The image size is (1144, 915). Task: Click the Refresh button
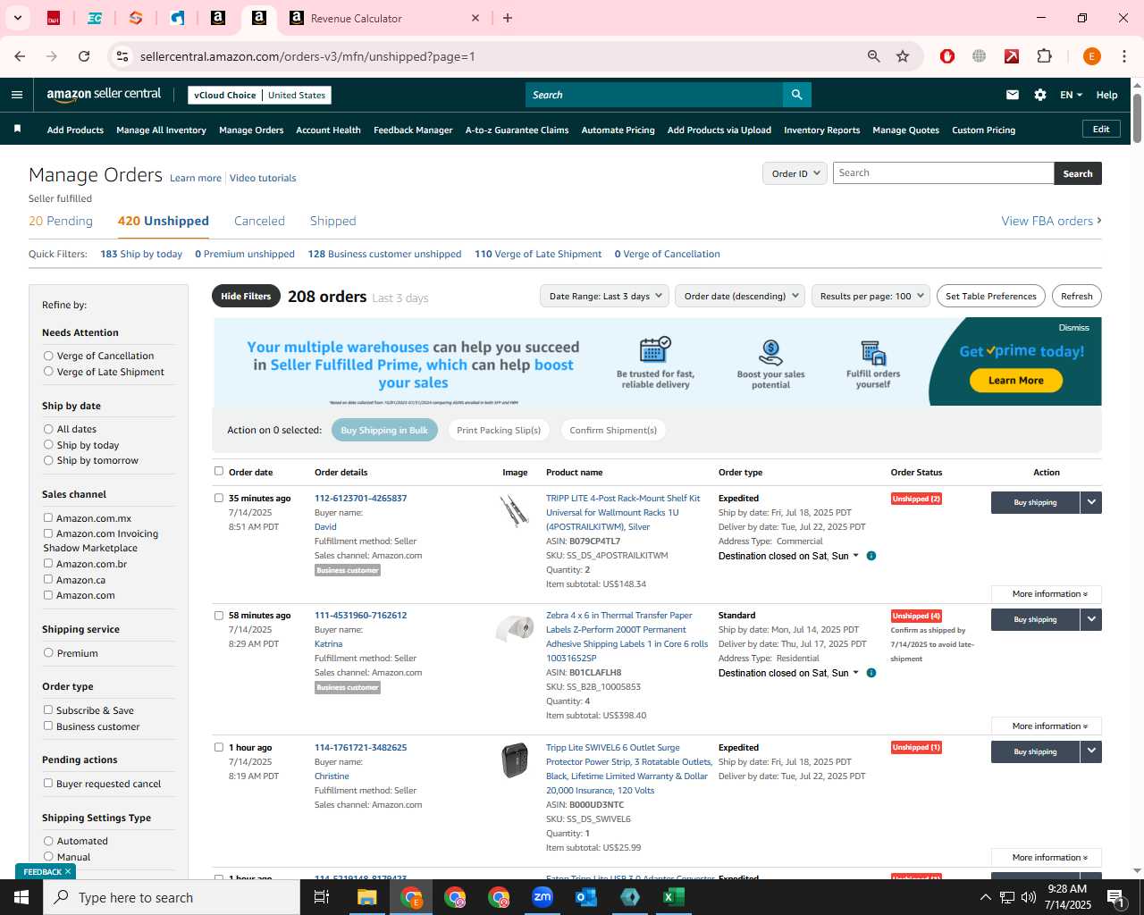click(1076, 296)
